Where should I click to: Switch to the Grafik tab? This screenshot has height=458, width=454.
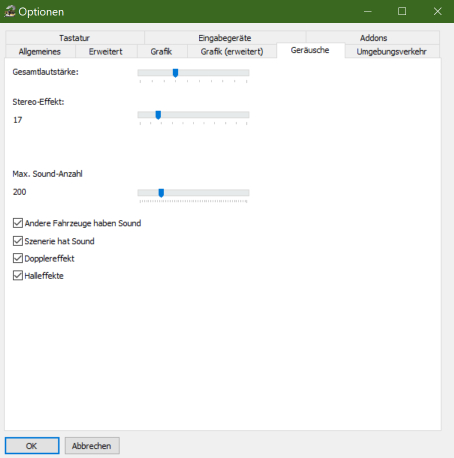161,51
